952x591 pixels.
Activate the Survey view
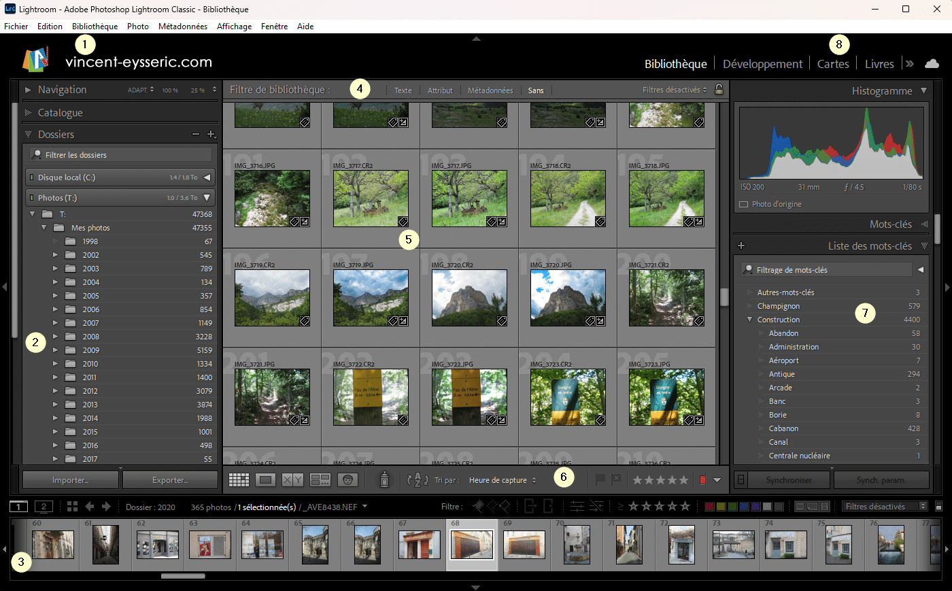(320, 479)
